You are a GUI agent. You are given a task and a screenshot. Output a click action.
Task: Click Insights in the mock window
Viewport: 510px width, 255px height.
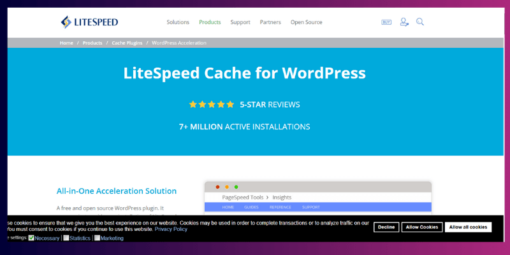[282, 198]
